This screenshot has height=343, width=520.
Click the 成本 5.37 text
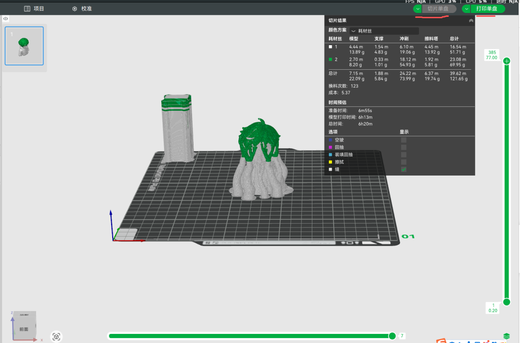click(x=339, y=93)
